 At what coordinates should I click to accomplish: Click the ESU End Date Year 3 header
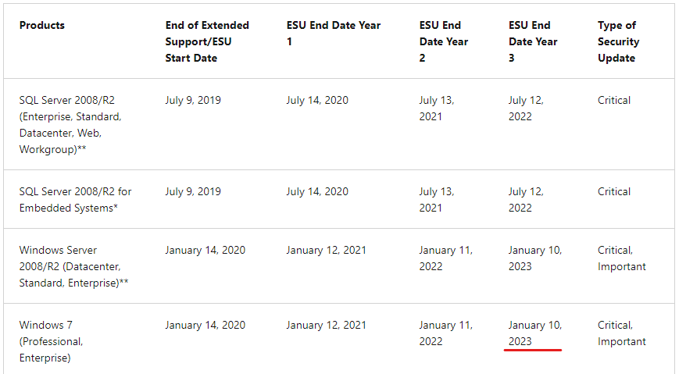pyautogui.click(x=533, y=41)
